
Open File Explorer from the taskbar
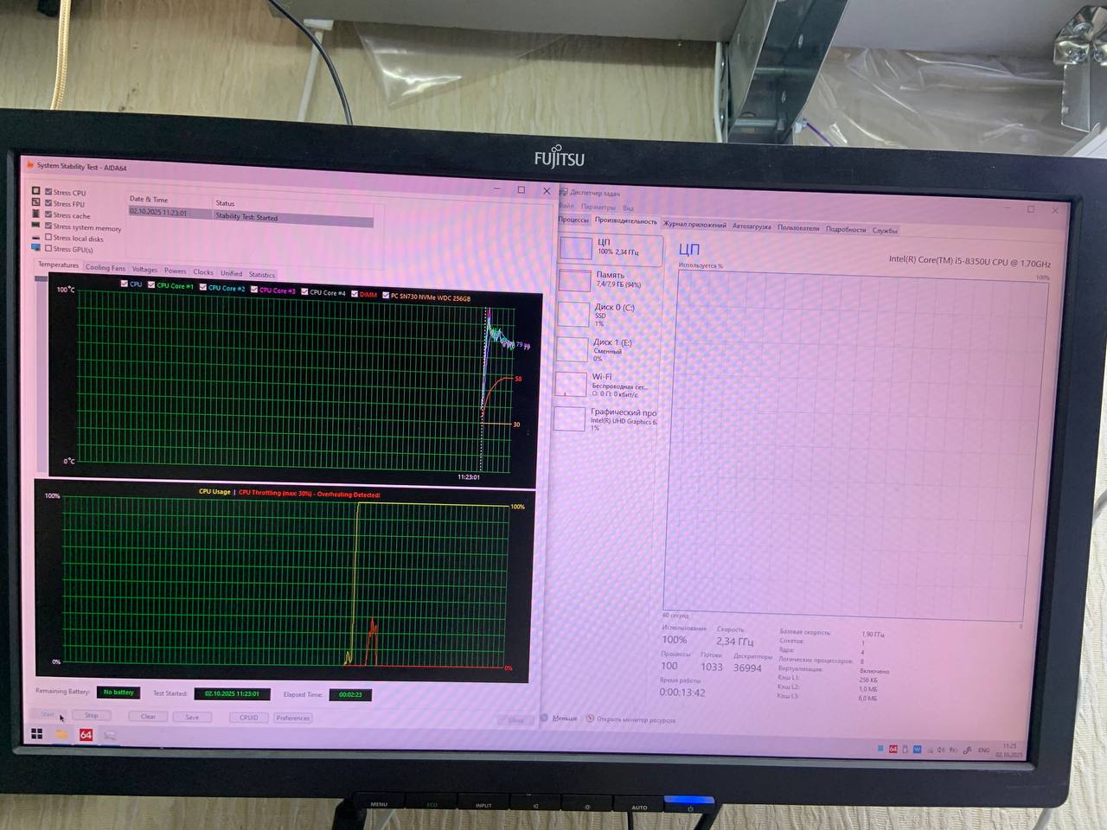pyautogui.click(x=61, y=734)
